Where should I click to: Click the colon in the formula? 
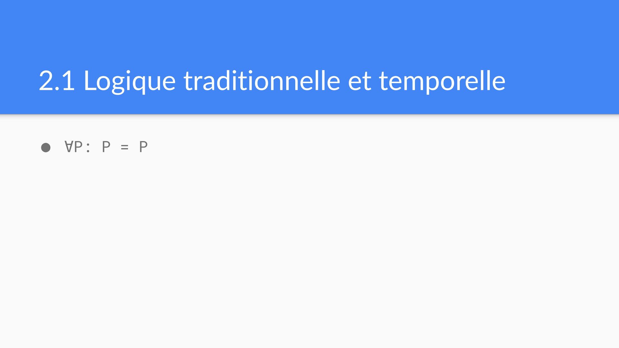pyautogui.click(x=88, y=148)
